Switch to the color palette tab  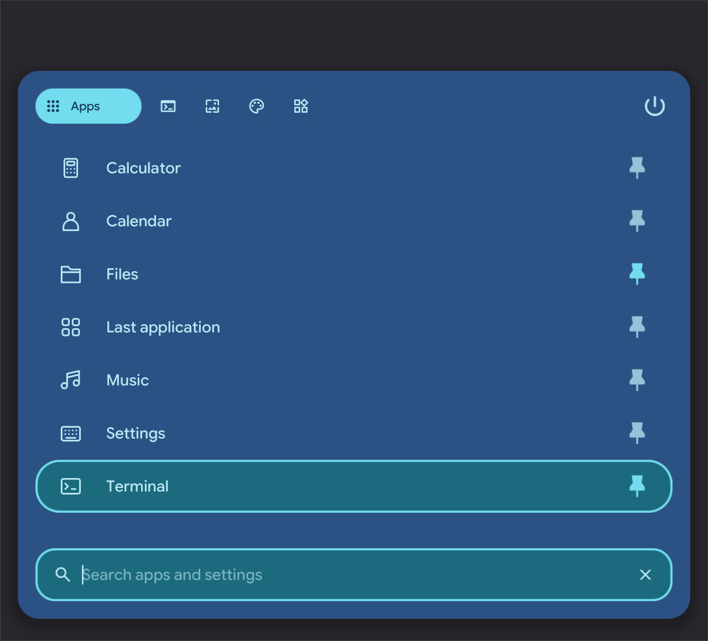click(257, 106)
